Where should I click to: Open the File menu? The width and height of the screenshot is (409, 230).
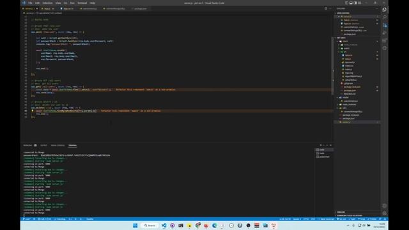tap(30, 3)
